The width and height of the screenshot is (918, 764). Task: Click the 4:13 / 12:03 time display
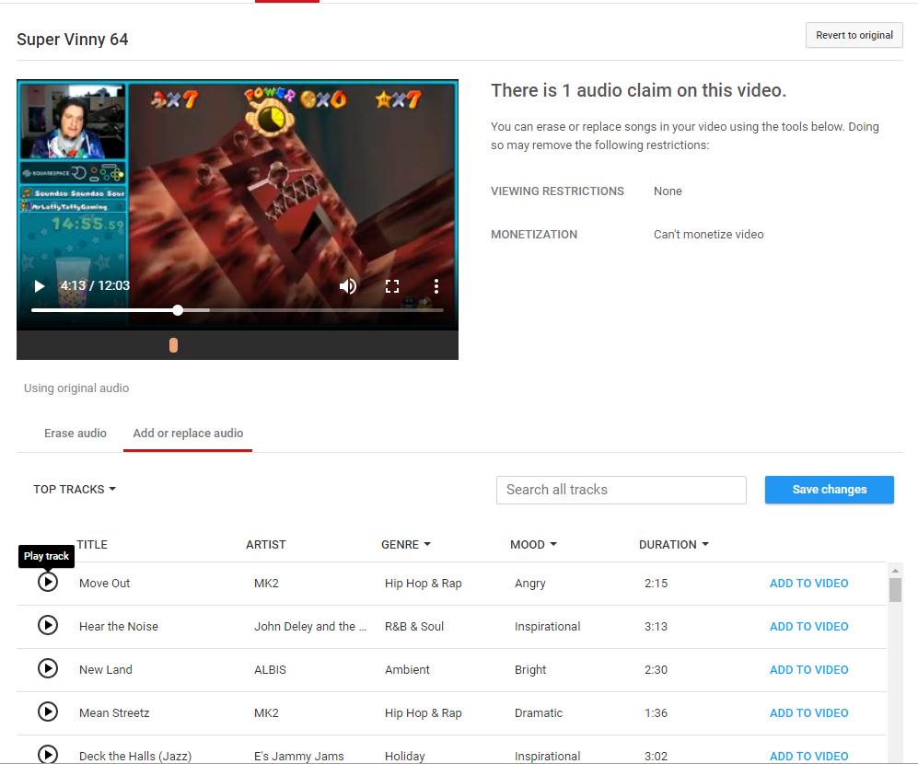pyautogui.click(x=95, y=285)
